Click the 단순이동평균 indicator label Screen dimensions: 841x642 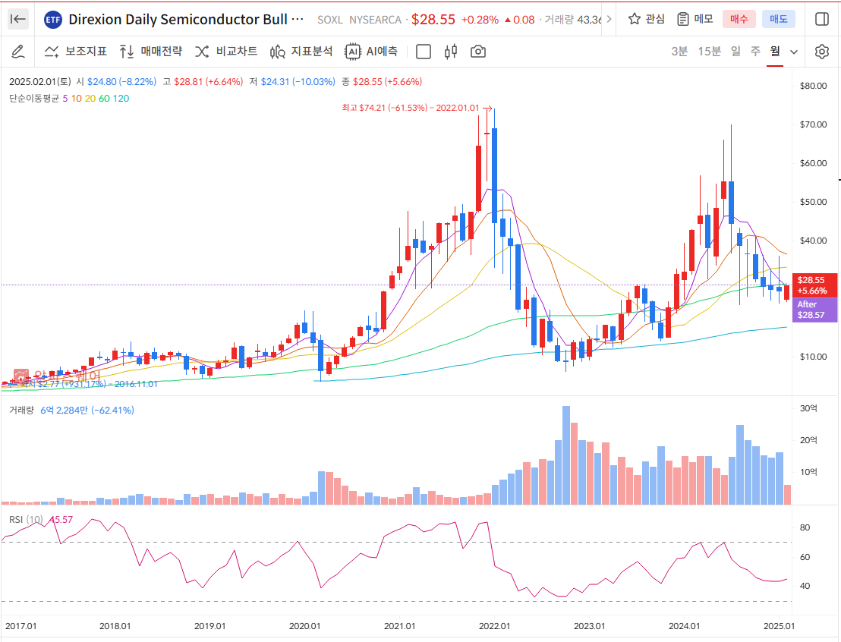34,99
